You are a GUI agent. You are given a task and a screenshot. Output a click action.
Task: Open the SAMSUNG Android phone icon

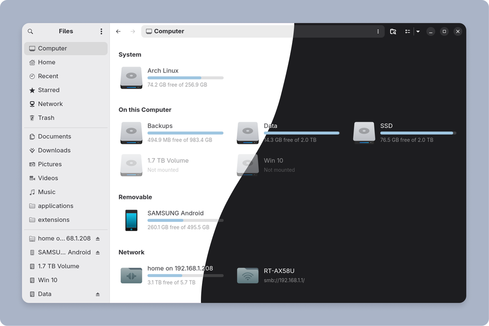tap(131, 220)
